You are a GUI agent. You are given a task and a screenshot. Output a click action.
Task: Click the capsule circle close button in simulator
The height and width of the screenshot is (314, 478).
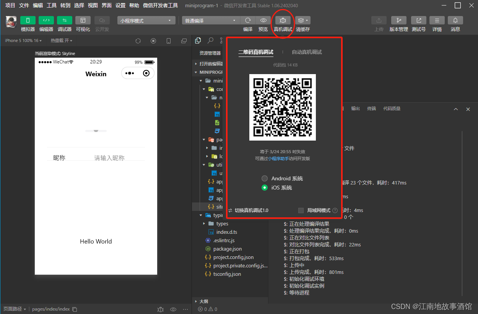coord(146,73)
